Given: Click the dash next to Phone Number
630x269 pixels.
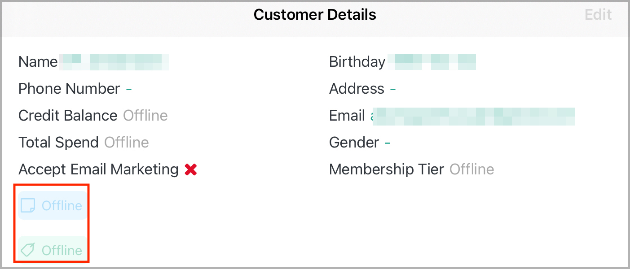Looking at the screenshot, I should (x=129, y=89).
